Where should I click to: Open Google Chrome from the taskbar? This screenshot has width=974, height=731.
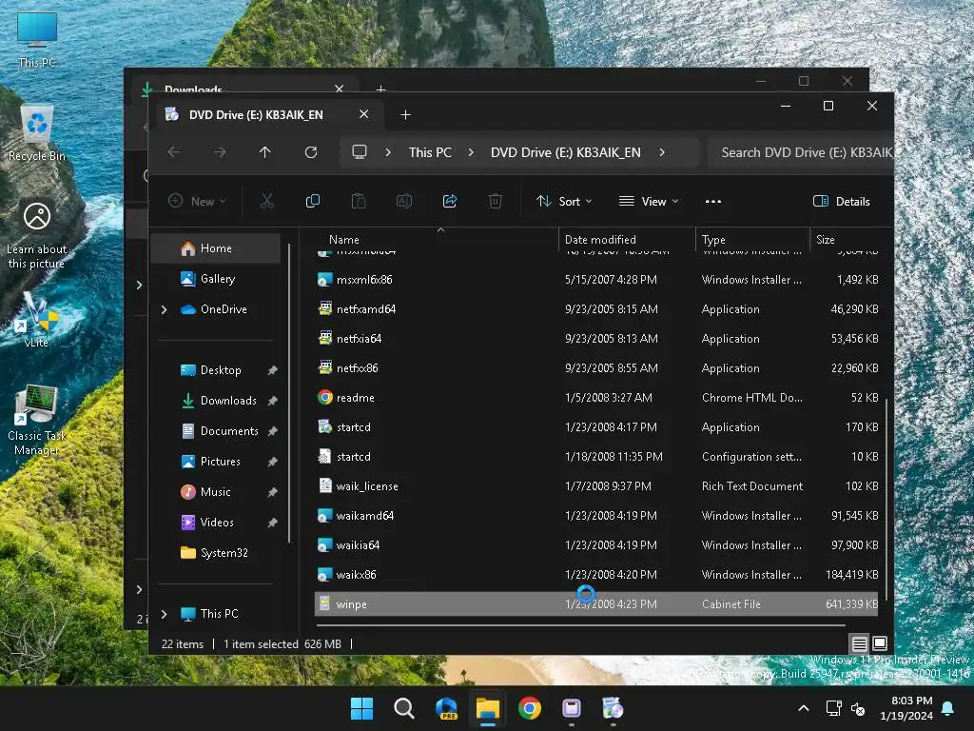coord(529,708)
